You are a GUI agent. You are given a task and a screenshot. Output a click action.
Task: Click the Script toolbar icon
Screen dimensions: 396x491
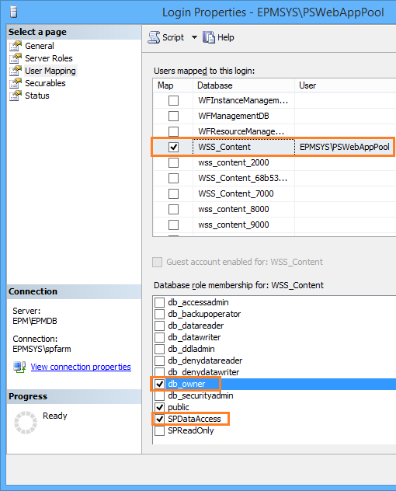coord(154,37)
